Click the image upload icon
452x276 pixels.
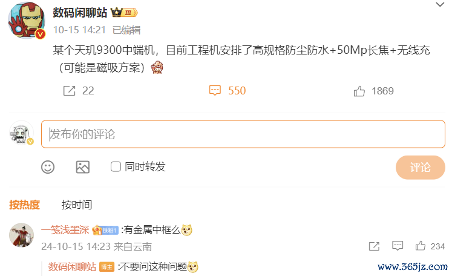(x=83, y=167)
